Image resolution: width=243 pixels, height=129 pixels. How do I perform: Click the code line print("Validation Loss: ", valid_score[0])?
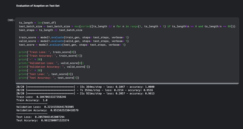tap(51, 63)
